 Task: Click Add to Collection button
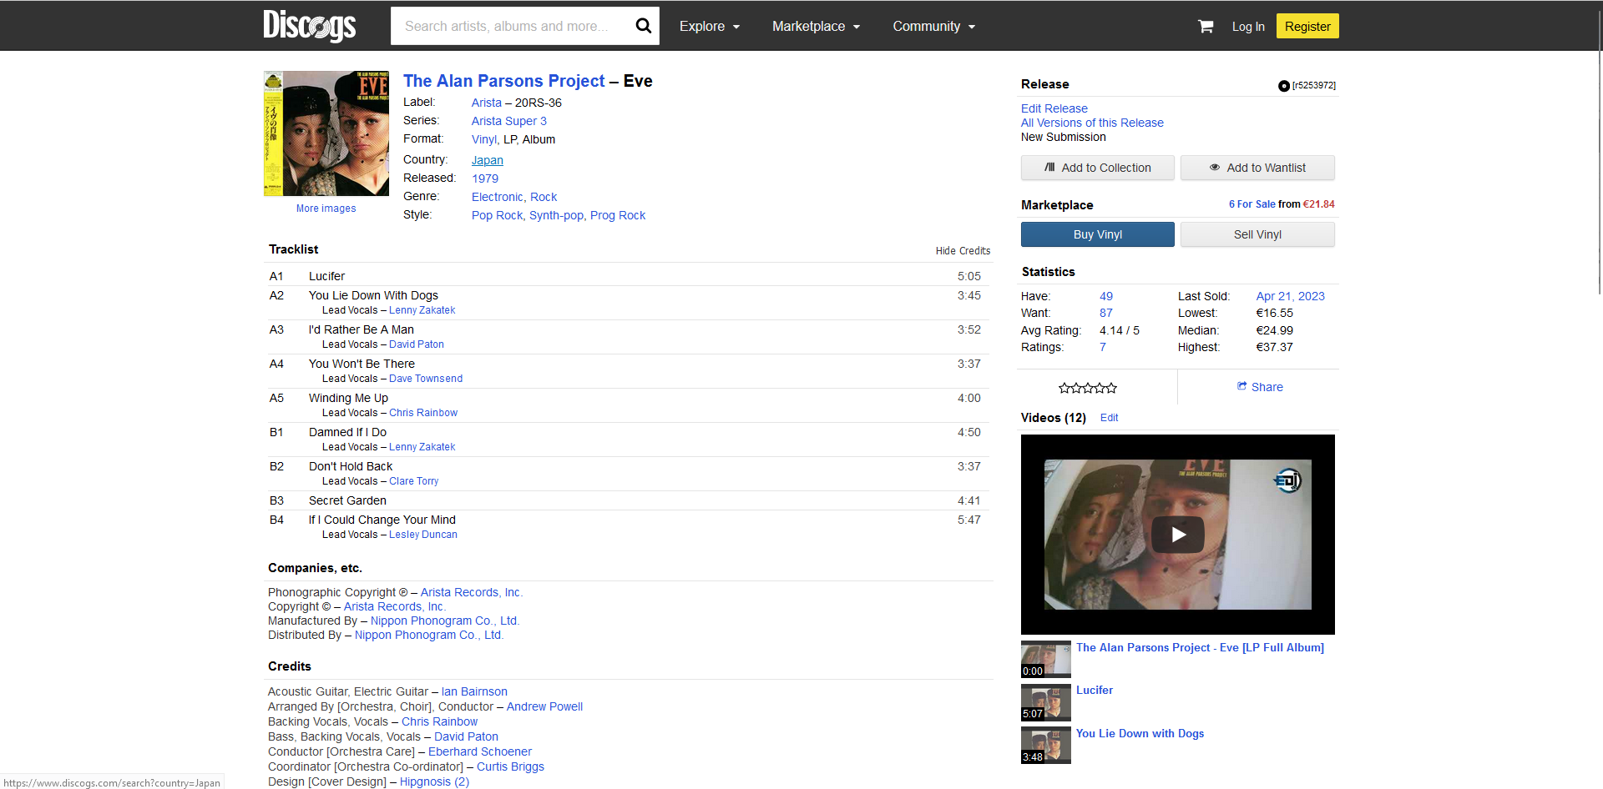(1097, 168)
